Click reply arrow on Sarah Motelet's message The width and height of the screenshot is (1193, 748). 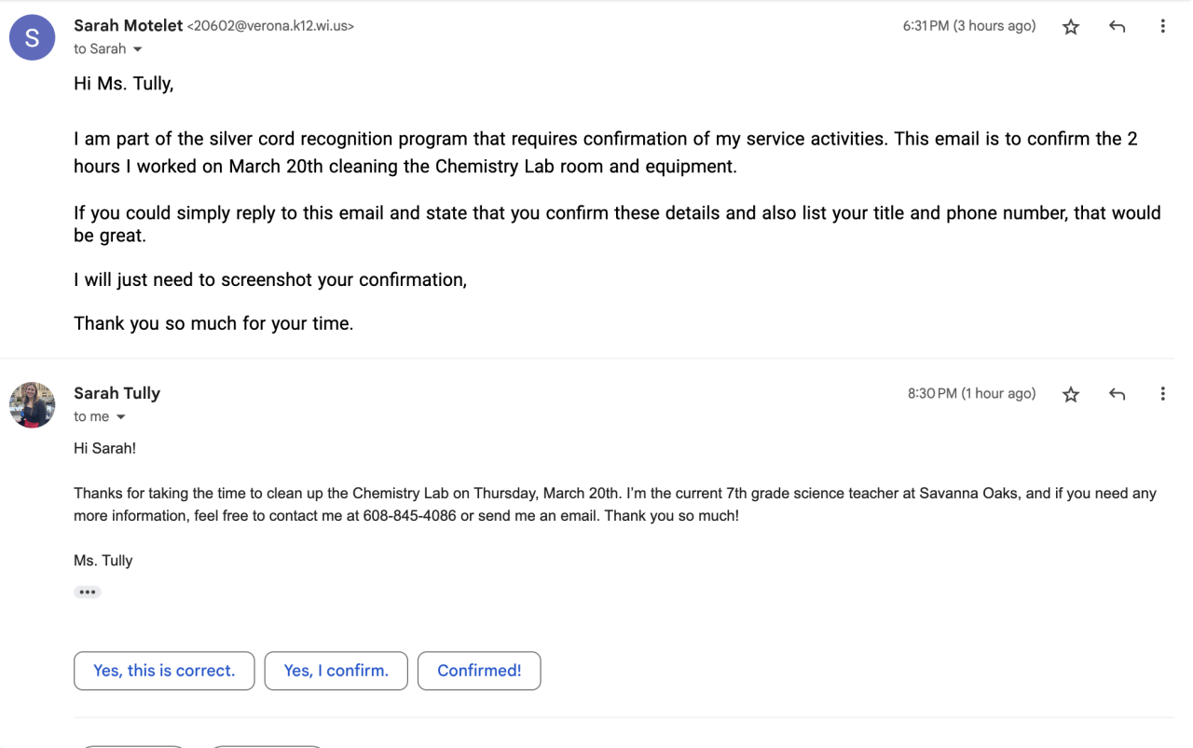(x=1117, y=27)
